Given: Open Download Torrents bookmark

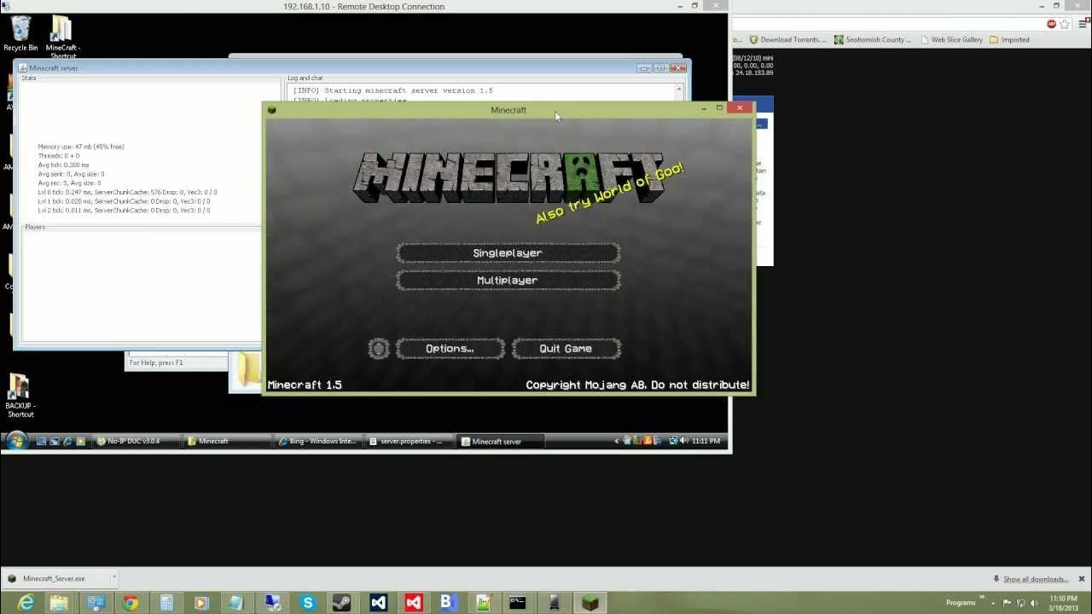Looking at the screenshot, I should click(788, 39).
